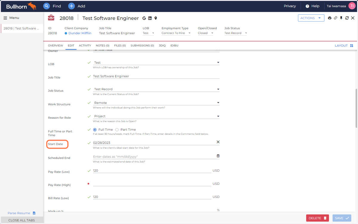Close the job record with X

353,18
